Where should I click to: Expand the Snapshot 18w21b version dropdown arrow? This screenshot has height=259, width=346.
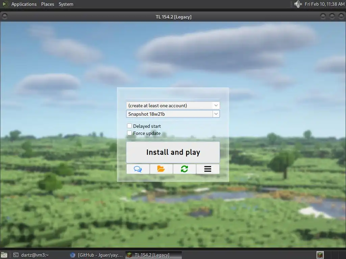pos(216,114)
